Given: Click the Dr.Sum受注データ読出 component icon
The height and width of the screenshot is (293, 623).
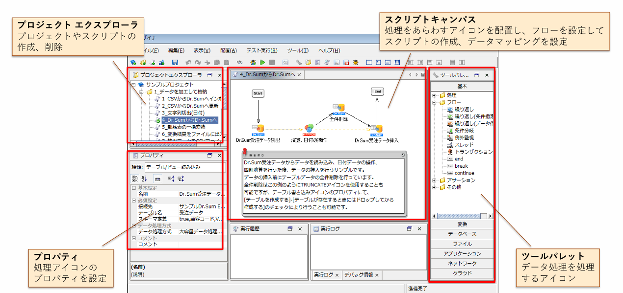Looking at the screenshot, I should (x=258, y=129).
